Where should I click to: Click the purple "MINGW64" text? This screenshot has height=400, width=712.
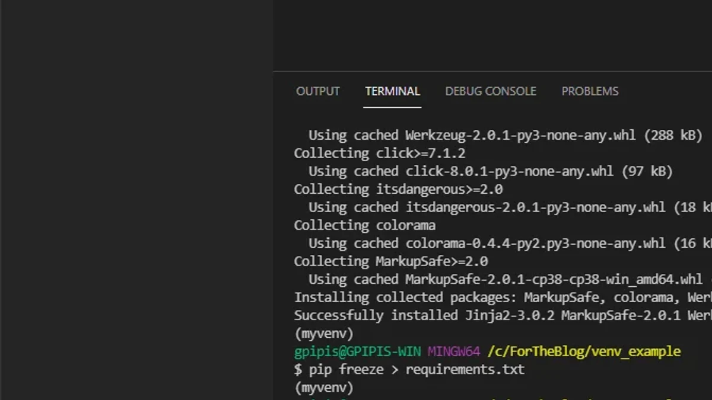pos(454,351)
